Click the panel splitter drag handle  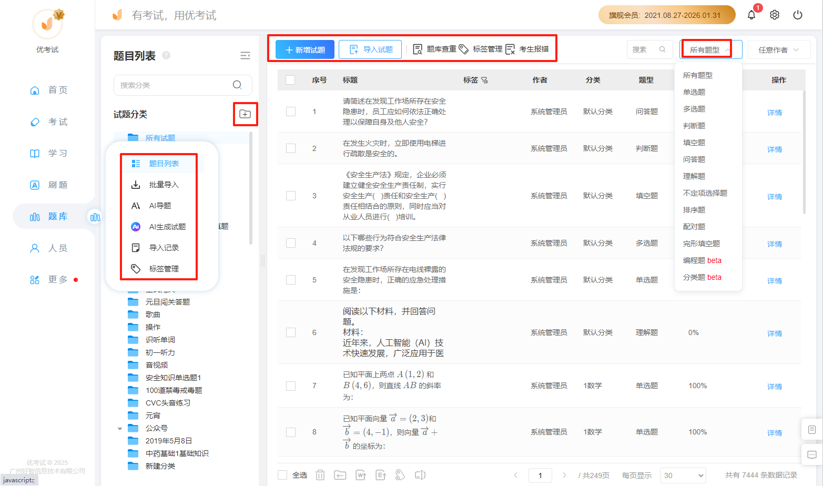point(262,260)
